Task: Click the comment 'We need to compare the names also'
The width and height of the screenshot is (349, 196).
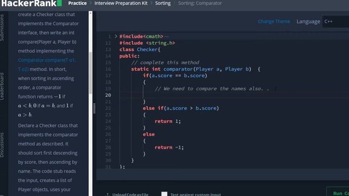Action: 212,89
